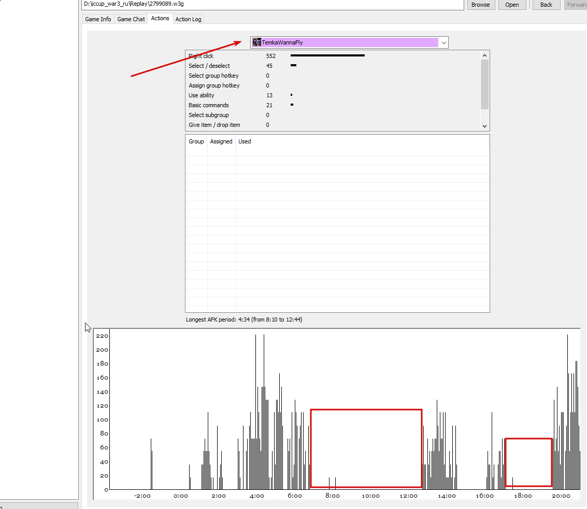Click the 'Group' column header
Image resolution: width=587 pixels, height=509 pixels.
pyautogui.click(x=196, y=141)
